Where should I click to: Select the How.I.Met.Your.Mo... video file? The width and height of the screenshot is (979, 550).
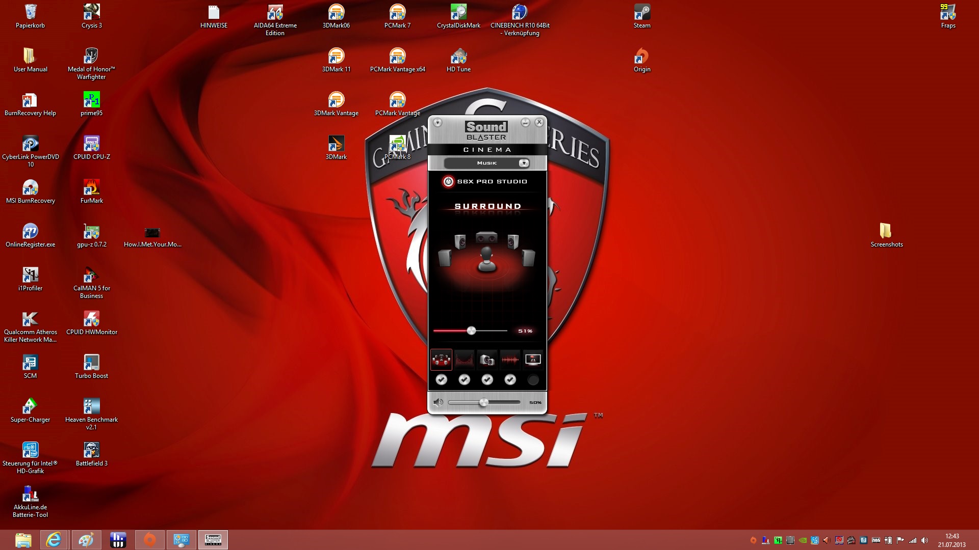click(x=152, y=237)
